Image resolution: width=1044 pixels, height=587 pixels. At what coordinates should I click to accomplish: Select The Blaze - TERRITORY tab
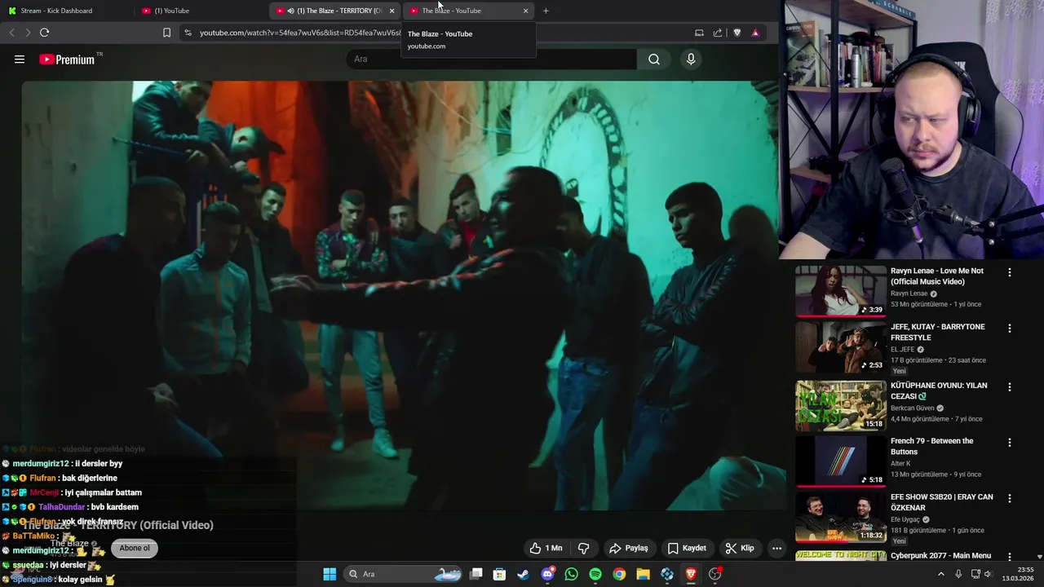point(334,11)
